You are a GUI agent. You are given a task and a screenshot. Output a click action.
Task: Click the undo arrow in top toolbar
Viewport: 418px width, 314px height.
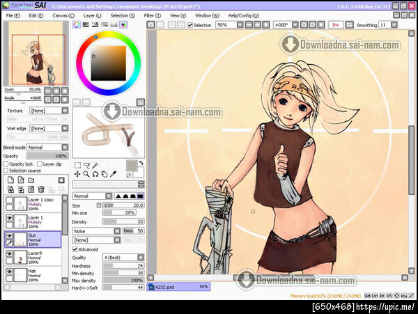(x=151, y=25)
